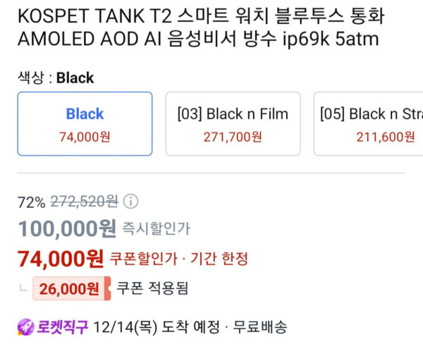Click the 색상 : Black label
Screen dimensions: 423x344
click(56, 78)
